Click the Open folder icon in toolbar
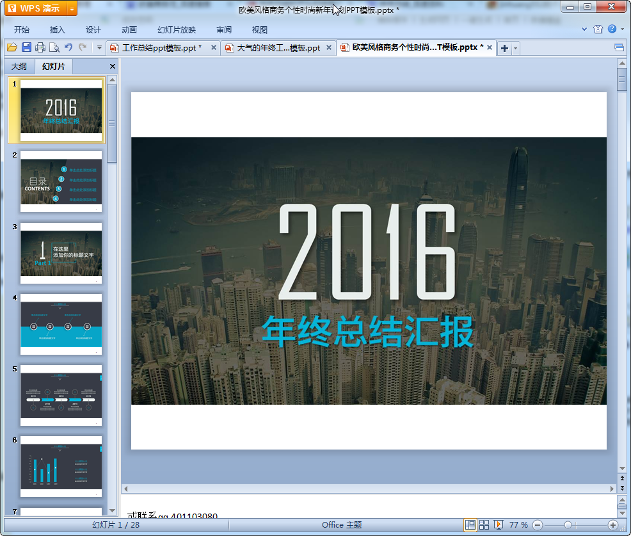The image size is (631, 536). click(12, 47)
